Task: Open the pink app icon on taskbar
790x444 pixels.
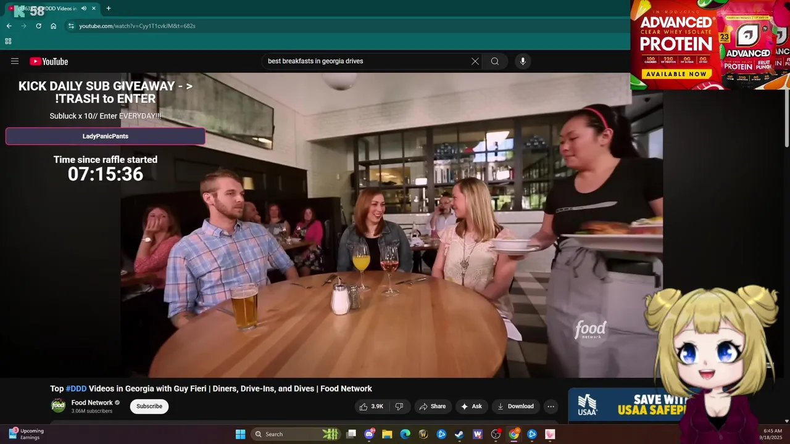Action: click(550, 434)
